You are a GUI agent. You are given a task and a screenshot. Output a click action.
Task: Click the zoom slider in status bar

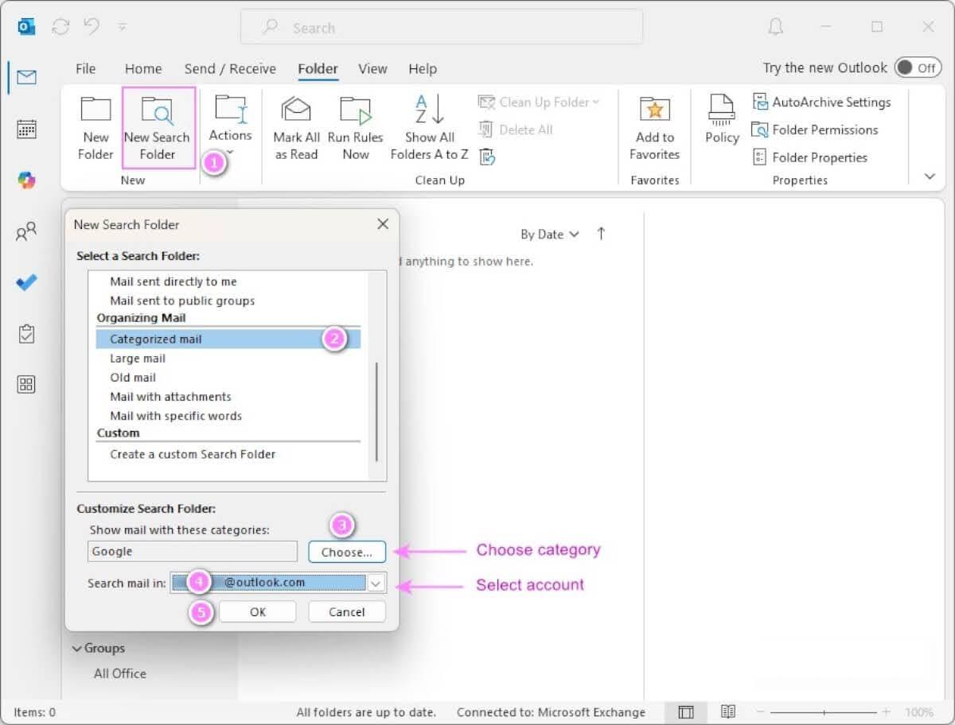coord(823,712)
